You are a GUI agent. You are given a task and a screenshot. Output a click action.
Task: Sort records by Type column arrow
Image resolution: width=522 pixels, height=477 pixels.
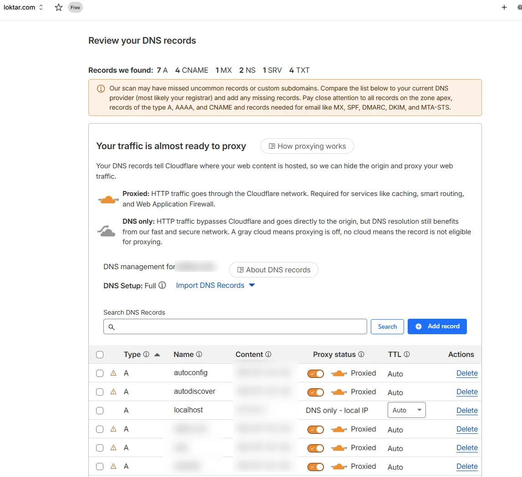tap(157, 355)
